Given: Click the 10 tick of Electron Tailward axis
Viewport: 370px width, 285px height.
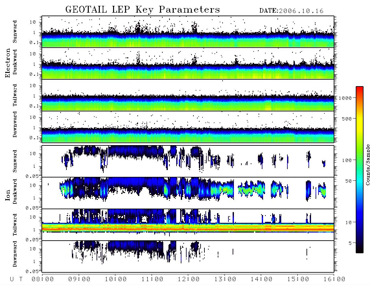Looking at the screenshot, I should (33, 85).
